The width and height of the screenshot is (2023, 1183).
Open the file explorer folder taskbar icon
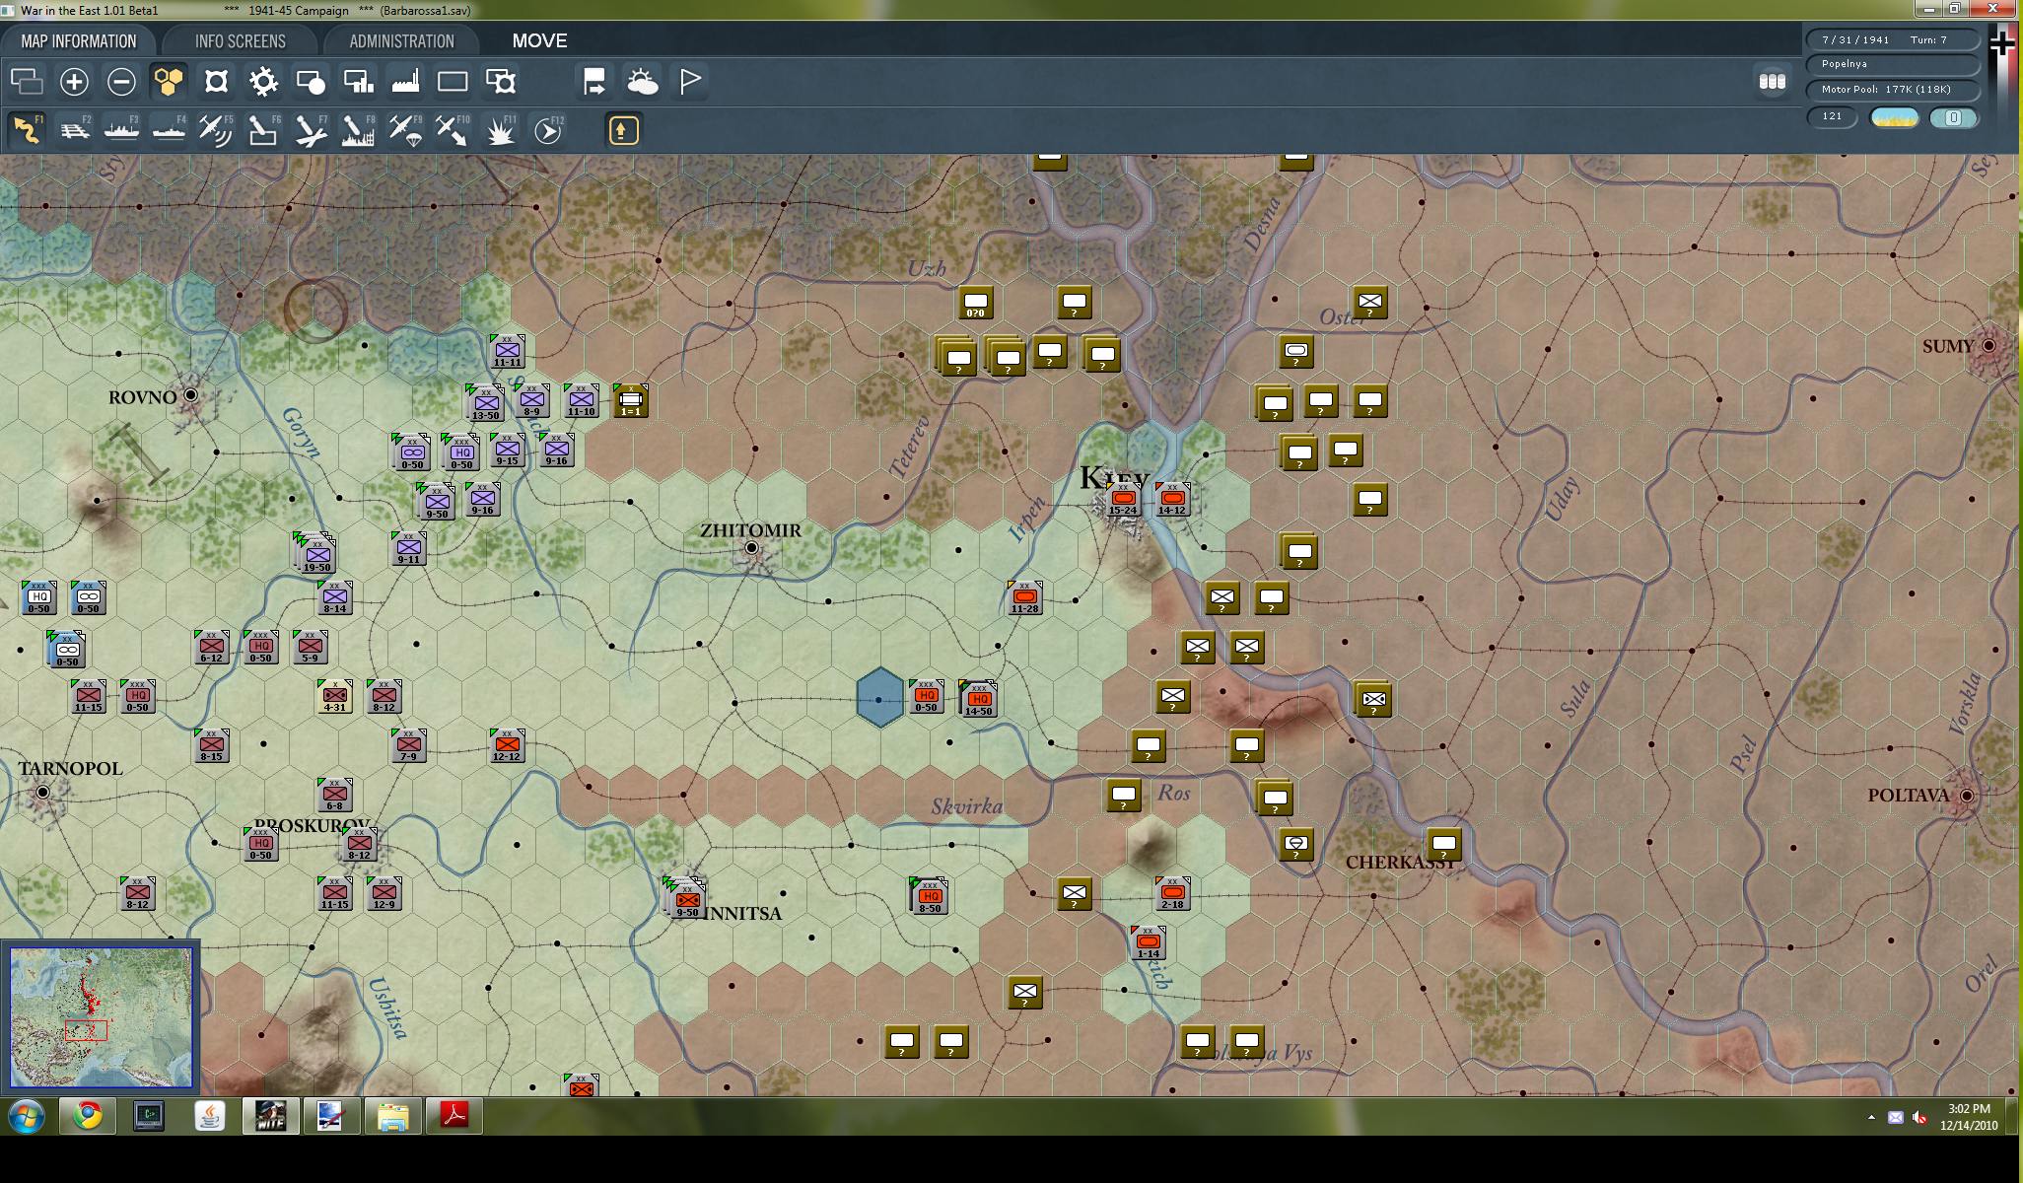coord(393,1116)
